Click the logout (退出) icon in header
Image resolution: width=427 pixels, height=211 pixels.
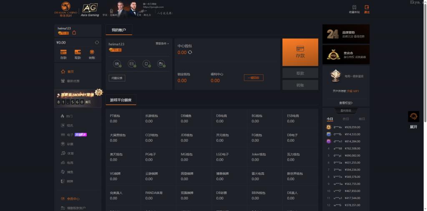[367, 7]
